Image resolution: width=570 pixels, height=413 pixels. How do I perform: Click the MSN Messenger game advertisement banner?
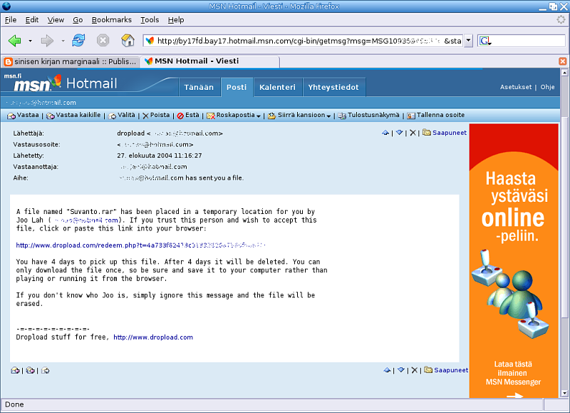[514, 260]
